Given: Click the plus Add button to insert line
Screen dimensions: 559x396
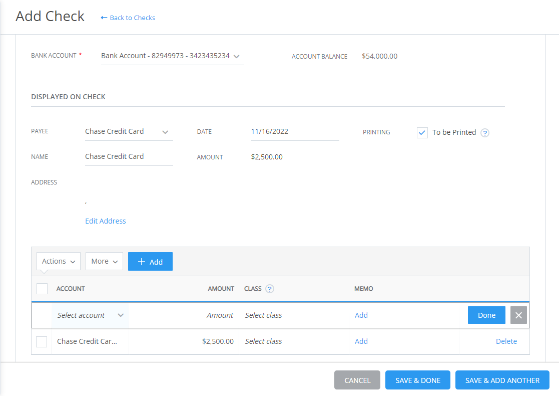Looking at the screenshot, I should [150, 261].
